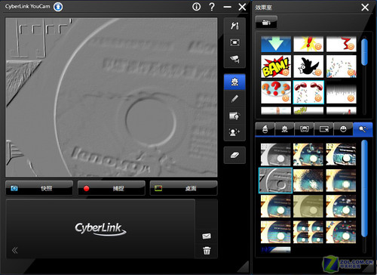The height and width of the screenshot is (275, 377).
Task: Click the upgrade arrow icon beside title
Action: (58, 7)
